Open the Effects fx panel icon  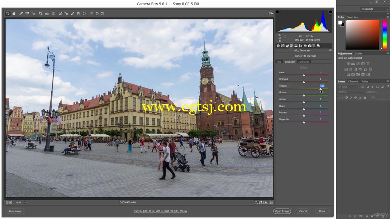click(305, 46)
